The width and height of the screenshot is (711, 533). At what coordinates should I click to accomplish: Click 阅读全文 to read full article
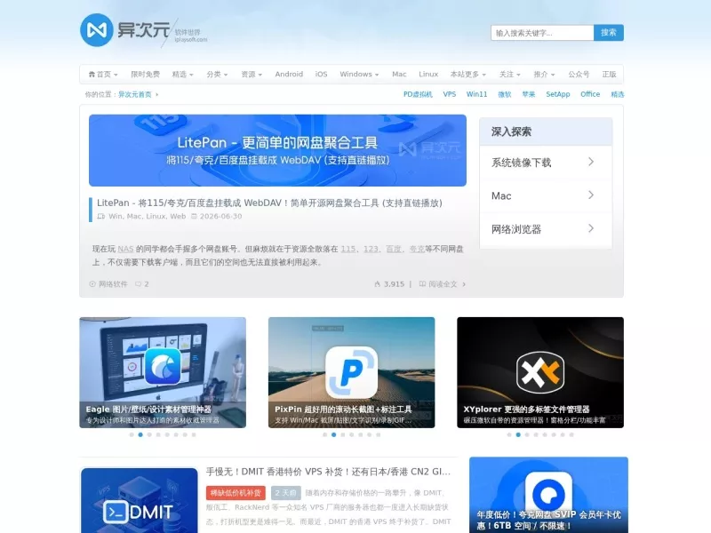[x=443, y=284]
